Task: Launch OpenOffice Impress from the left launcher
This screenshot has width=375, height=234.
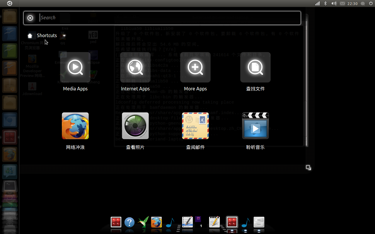Action: (x=10, y=68)
